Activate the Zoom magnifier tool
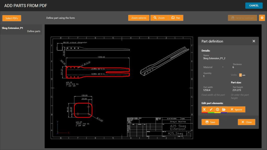267x150 pixels. 160,18
